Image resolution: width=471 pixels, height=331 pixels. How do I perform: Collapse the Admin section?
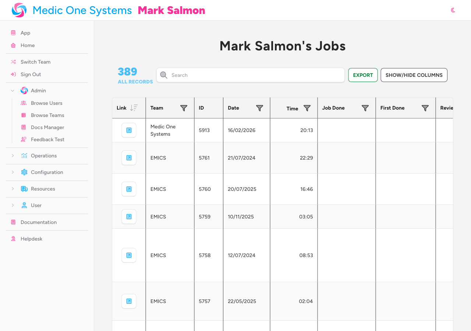pos(12,90)
